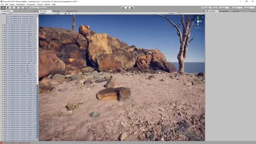The height and width of the screenshot is (144, 256).
Task: Open the Gizmos dropdown
Action: 172,13
